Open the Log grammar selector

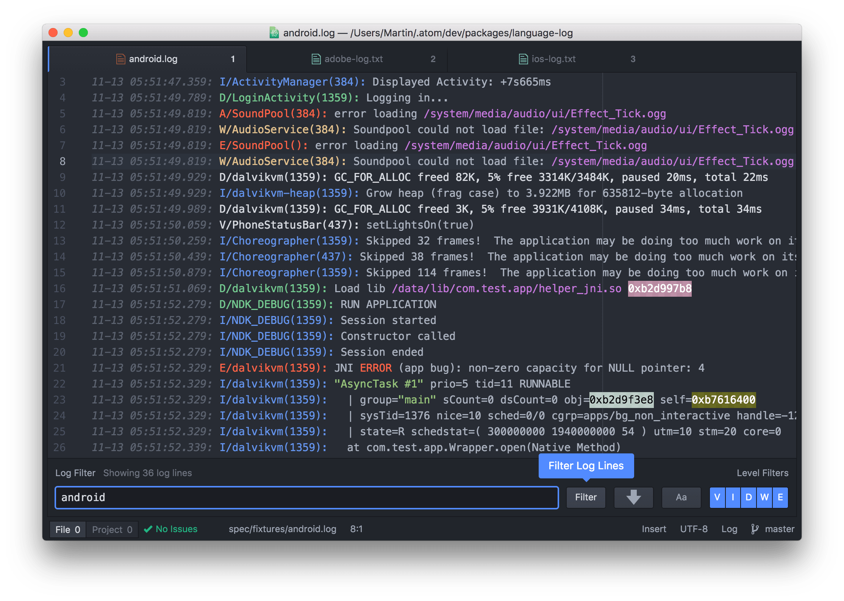tap(729, 529)
